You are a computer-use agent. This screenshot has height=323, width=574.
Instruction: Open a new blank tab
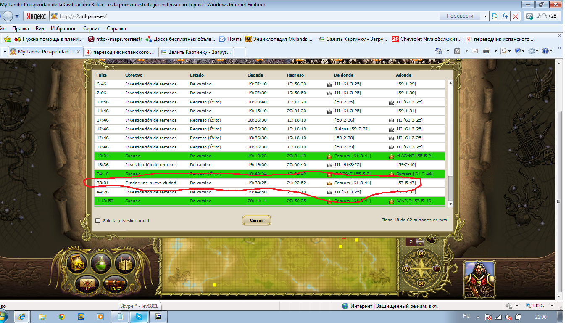tap(240, 52)
